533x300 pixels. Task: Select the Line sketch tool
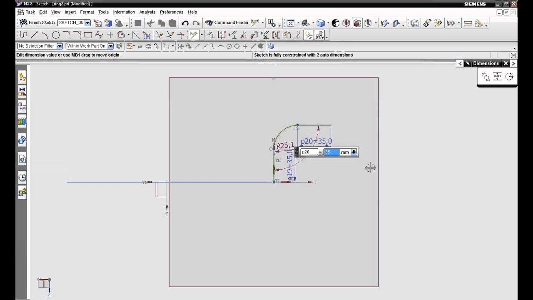(x=34, y=35)
